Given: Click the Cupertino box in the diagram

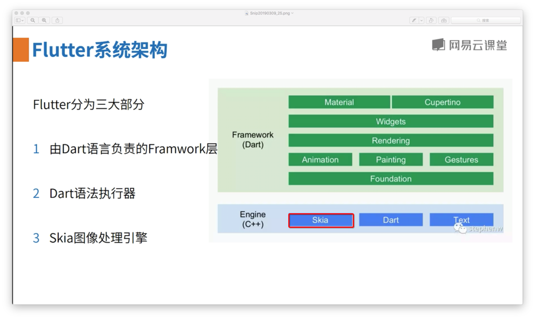Looking at the screenshot, I should pos(443,102).
